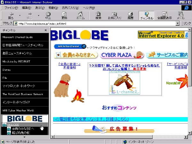Click the CYBER PLAZA banner

(x=122, y=55)
